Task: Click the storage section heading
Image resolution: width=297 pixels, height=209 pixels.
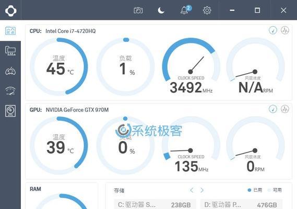Action: (x=119, y=190)
